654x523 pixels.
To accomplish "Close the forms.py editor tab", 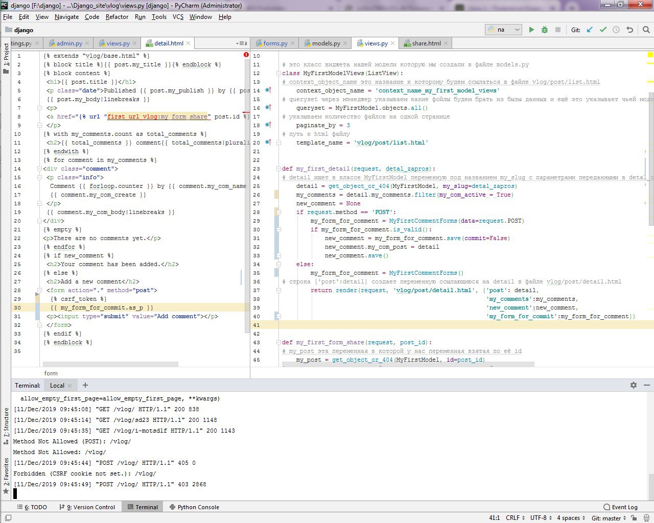I will point(292,43).
